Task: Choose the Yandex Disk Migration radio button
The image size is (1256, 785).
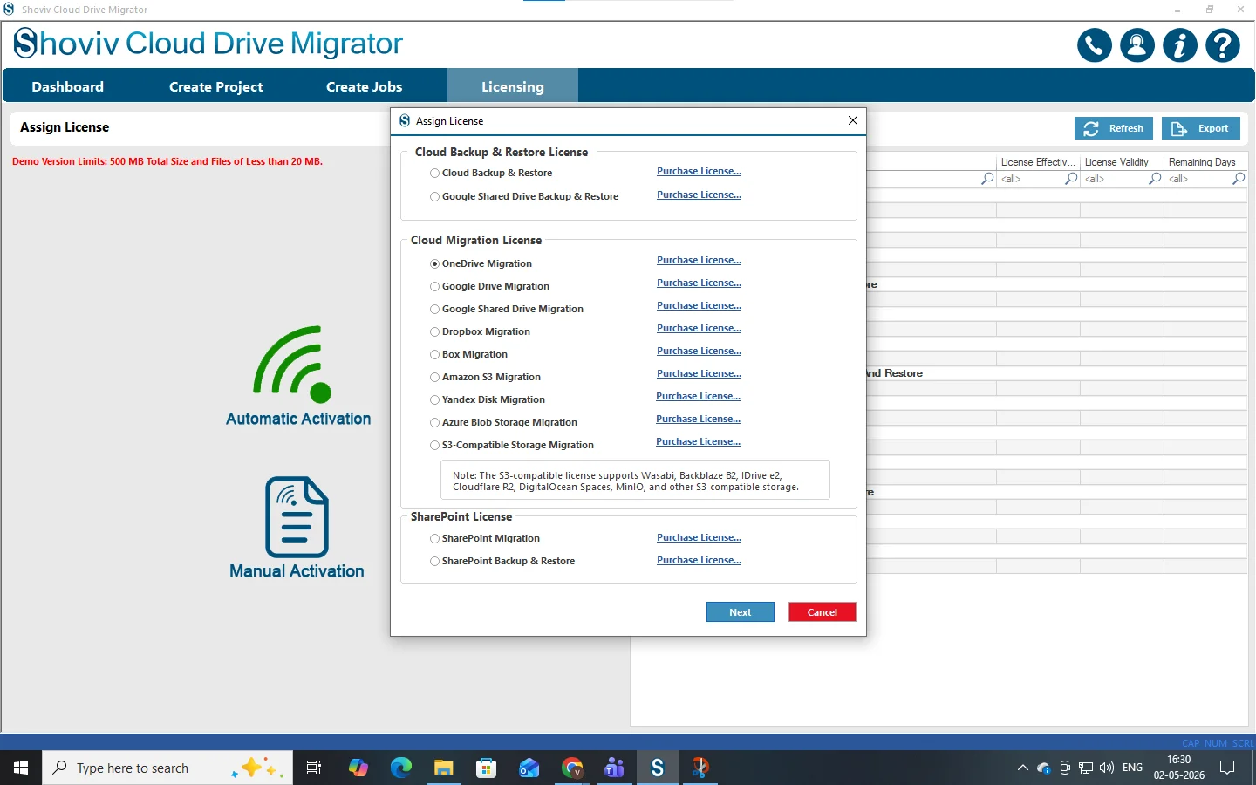Action: [434, 399]
